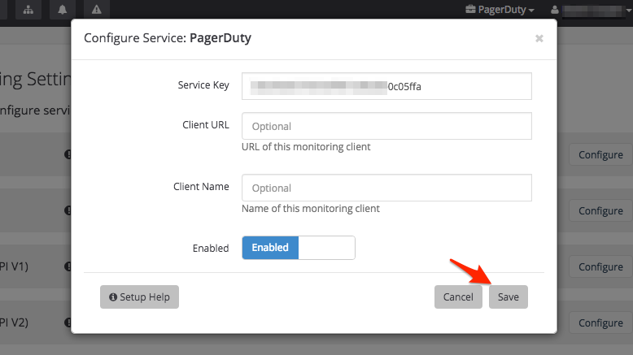Select the Client Name text box
This screenshot has height=355, width=633.
tap(386, 188)
